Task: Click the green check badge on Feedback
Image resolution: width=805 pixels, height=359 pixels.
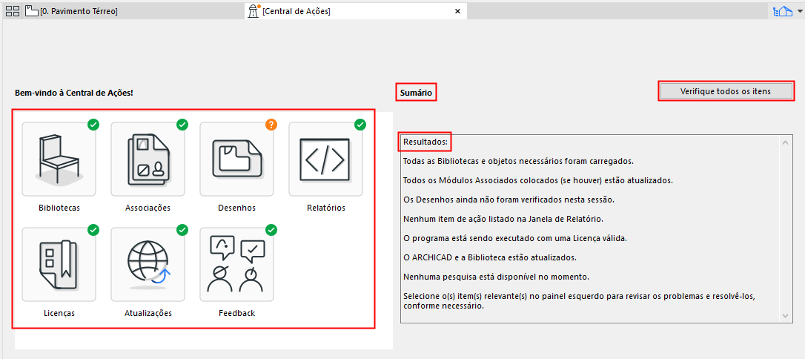Action: (271, 230)
